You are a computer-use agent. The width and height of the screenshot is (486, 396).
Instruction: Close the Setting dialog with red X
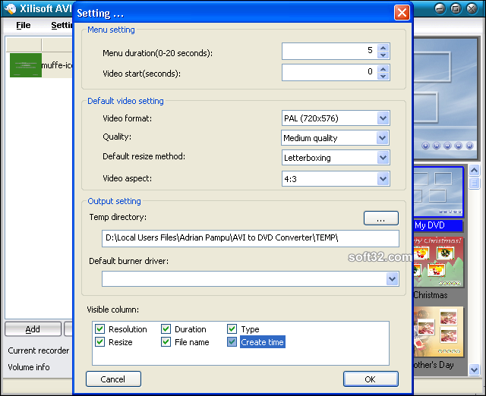point(402,13)
